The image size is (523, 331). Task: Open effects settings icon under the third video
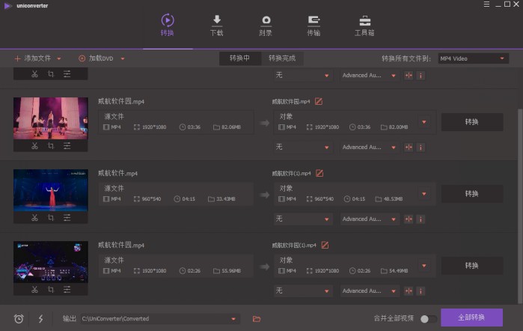pos(67,290)
